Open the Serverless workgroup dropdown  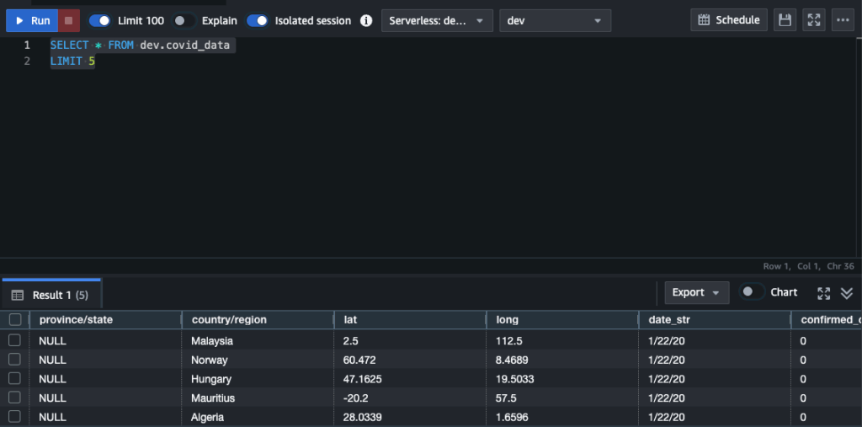(437, 20)
